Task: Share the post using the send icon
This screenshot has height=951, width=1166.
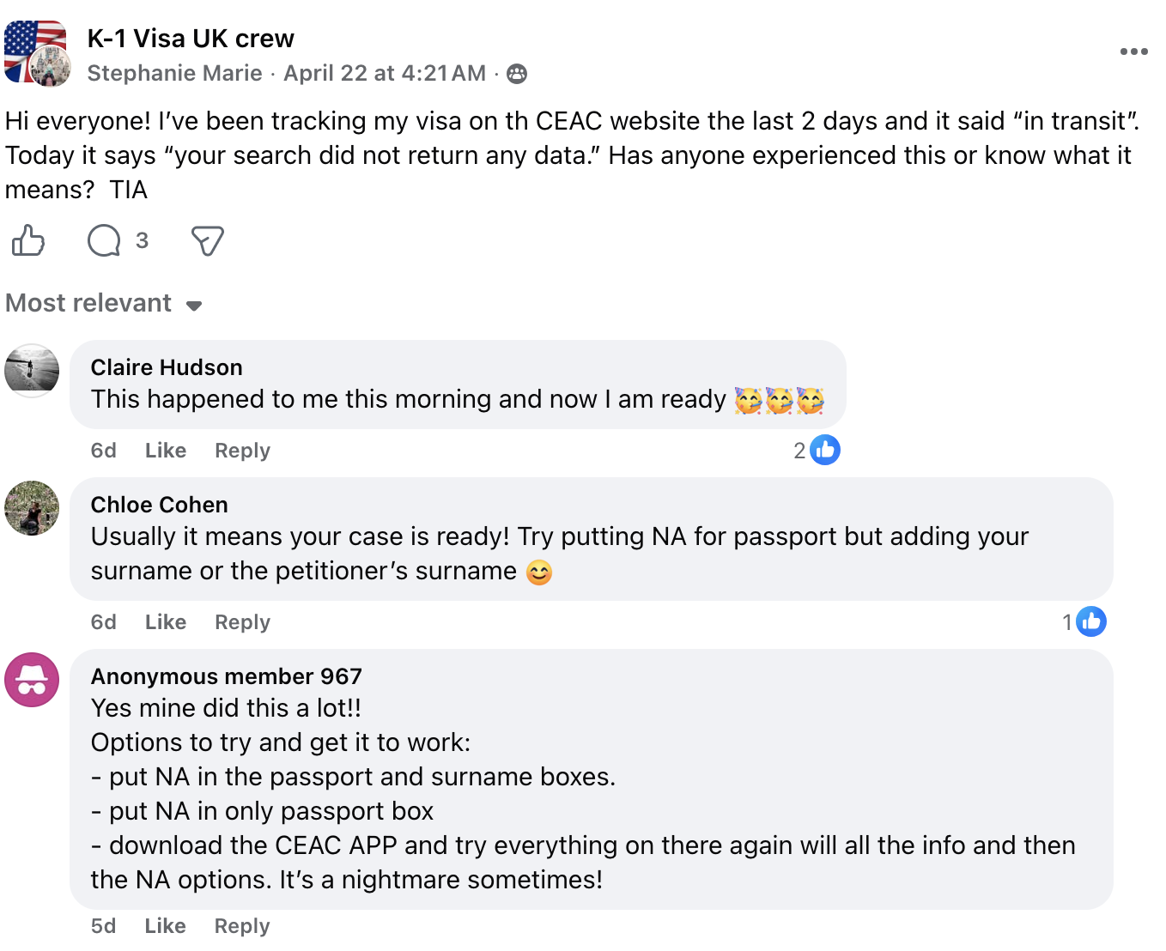Action: [x=207, y=241]
